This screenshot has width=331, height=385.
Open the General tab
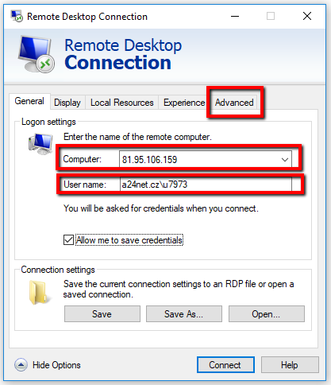click(29, 101)
